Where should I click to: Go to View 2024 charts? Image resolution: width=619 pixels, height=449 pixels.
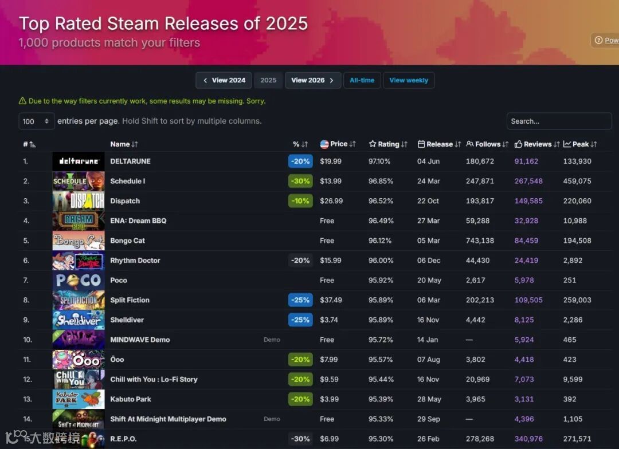(x=224, y=80)
